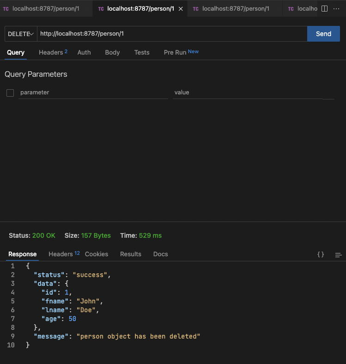Image resolution: width=346 pixels, height=364 pixels.
Task: Focus the query parameter 'value' field
Action: (247, 93)
